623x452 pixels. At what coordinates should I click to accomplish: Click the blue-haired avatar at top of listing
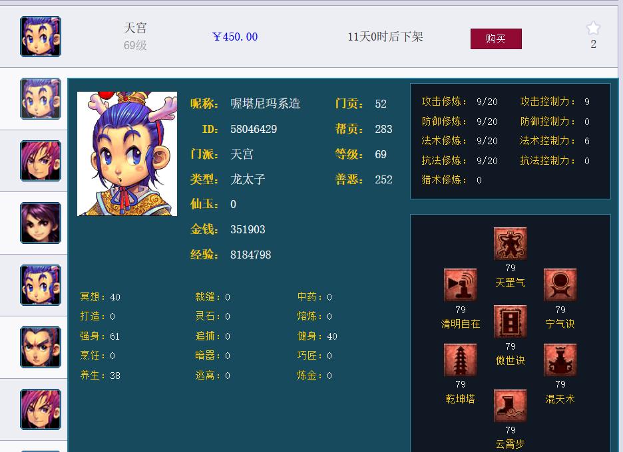pos(40,36)
